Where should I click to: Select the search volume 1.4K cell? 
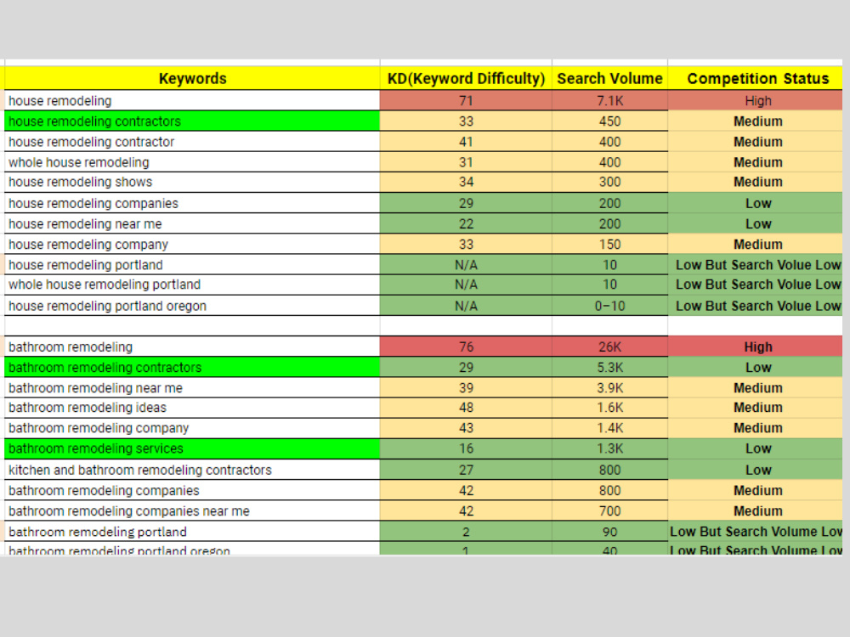pos(609,428)
